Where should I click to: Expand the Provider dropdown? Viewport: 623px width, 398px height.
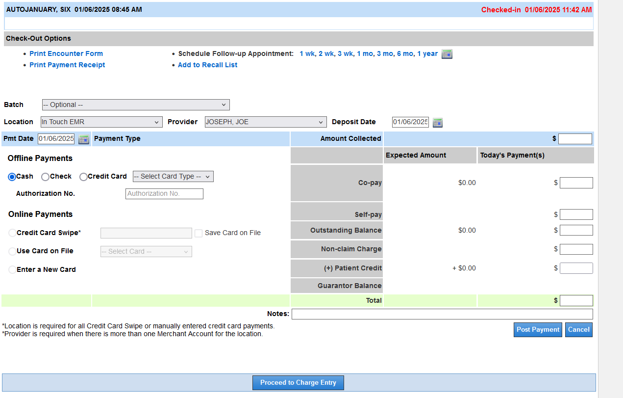265,122
